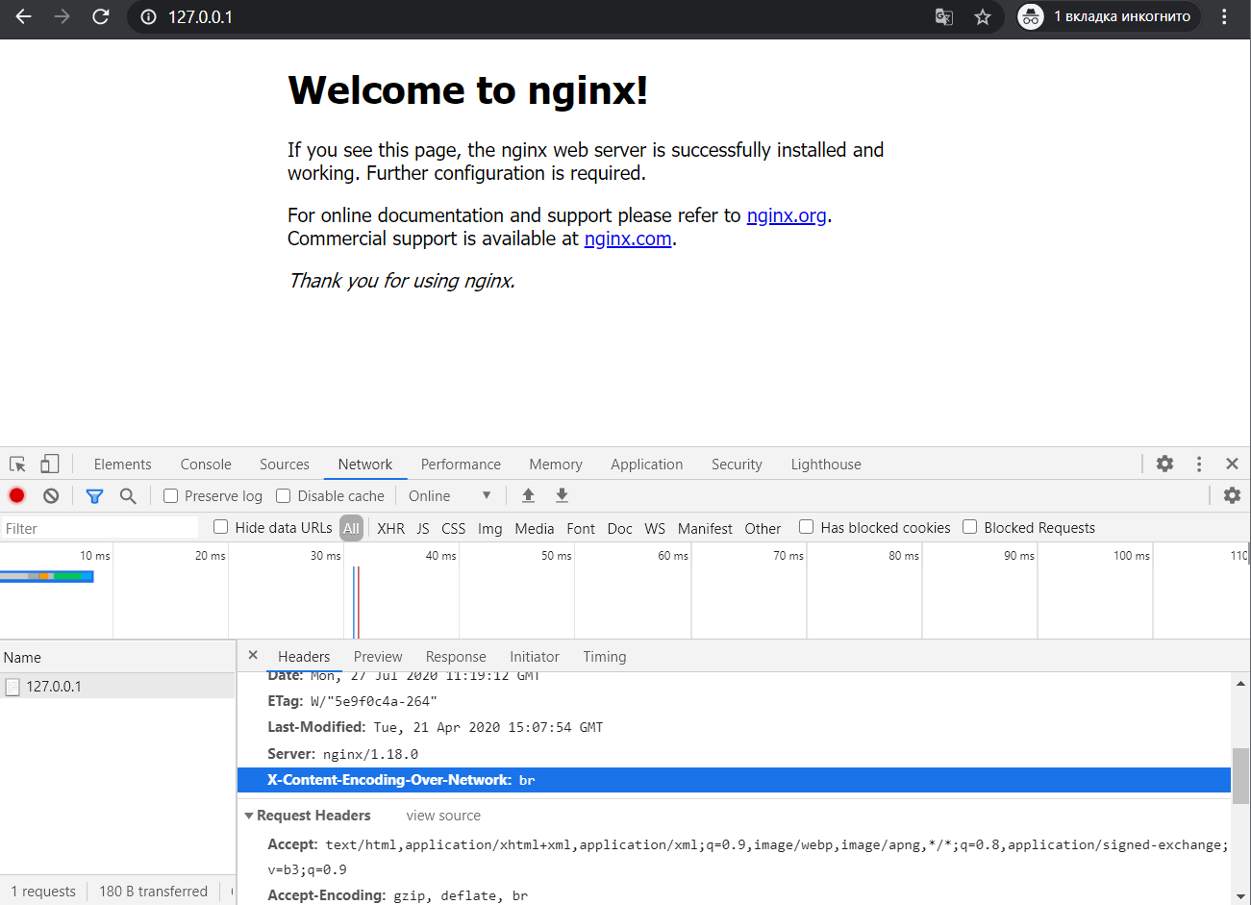Show only Doc requests
This screenshot has height=905, width=1251.
coord(620,528)
